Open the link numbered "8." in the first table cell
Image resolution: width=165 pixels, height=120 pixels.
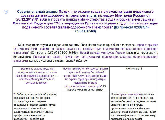[15, 94]
